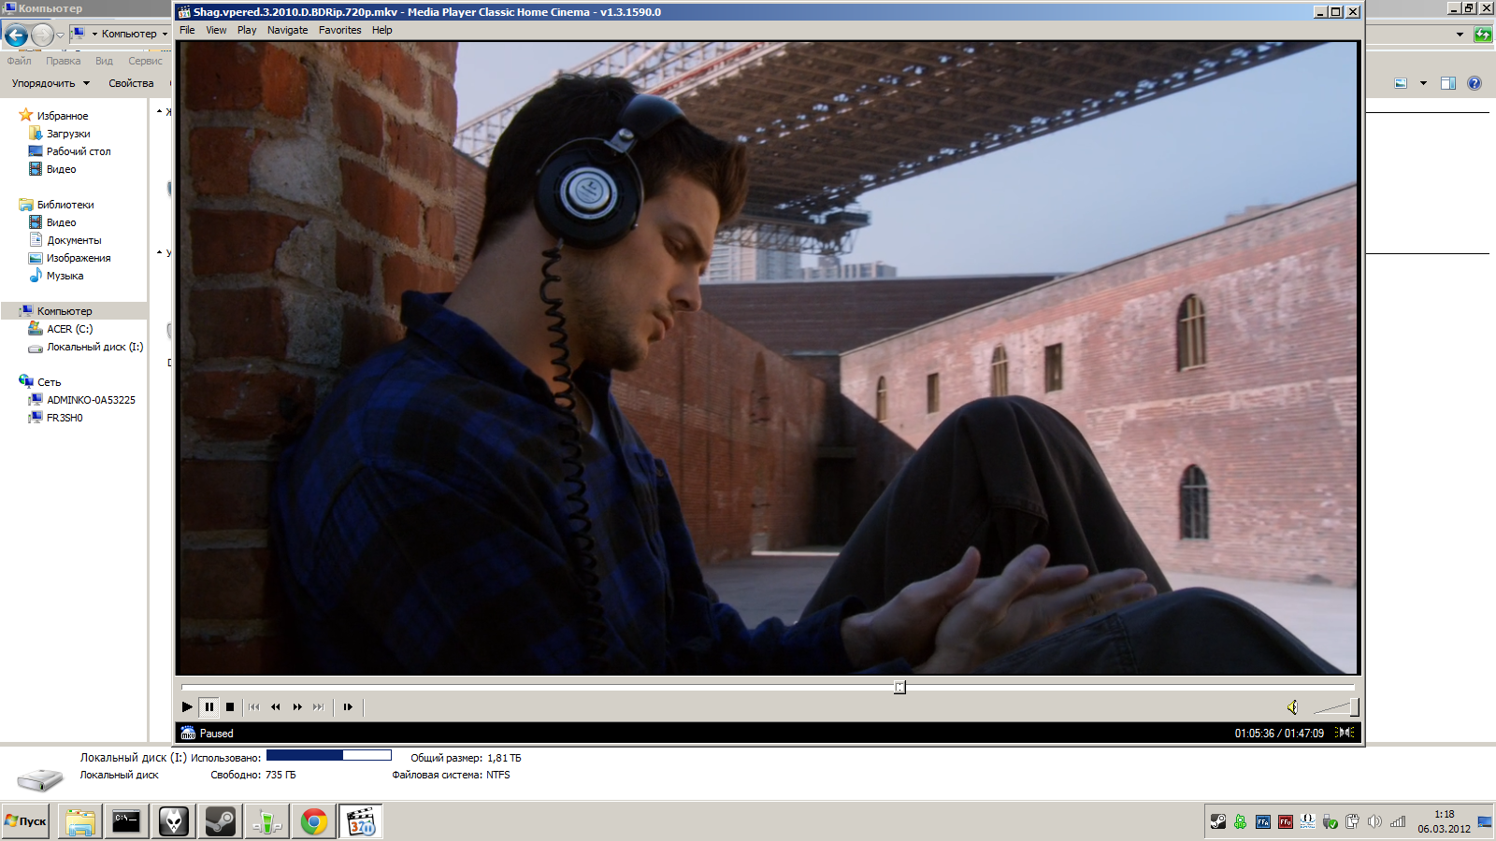Open the command prompt from the taskbar
The image size is (1496, 841).
click(126, 821)
